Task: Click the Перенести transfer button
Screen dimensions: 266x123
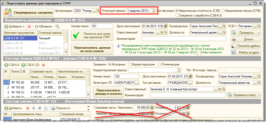Action: (x=61, y=108)
